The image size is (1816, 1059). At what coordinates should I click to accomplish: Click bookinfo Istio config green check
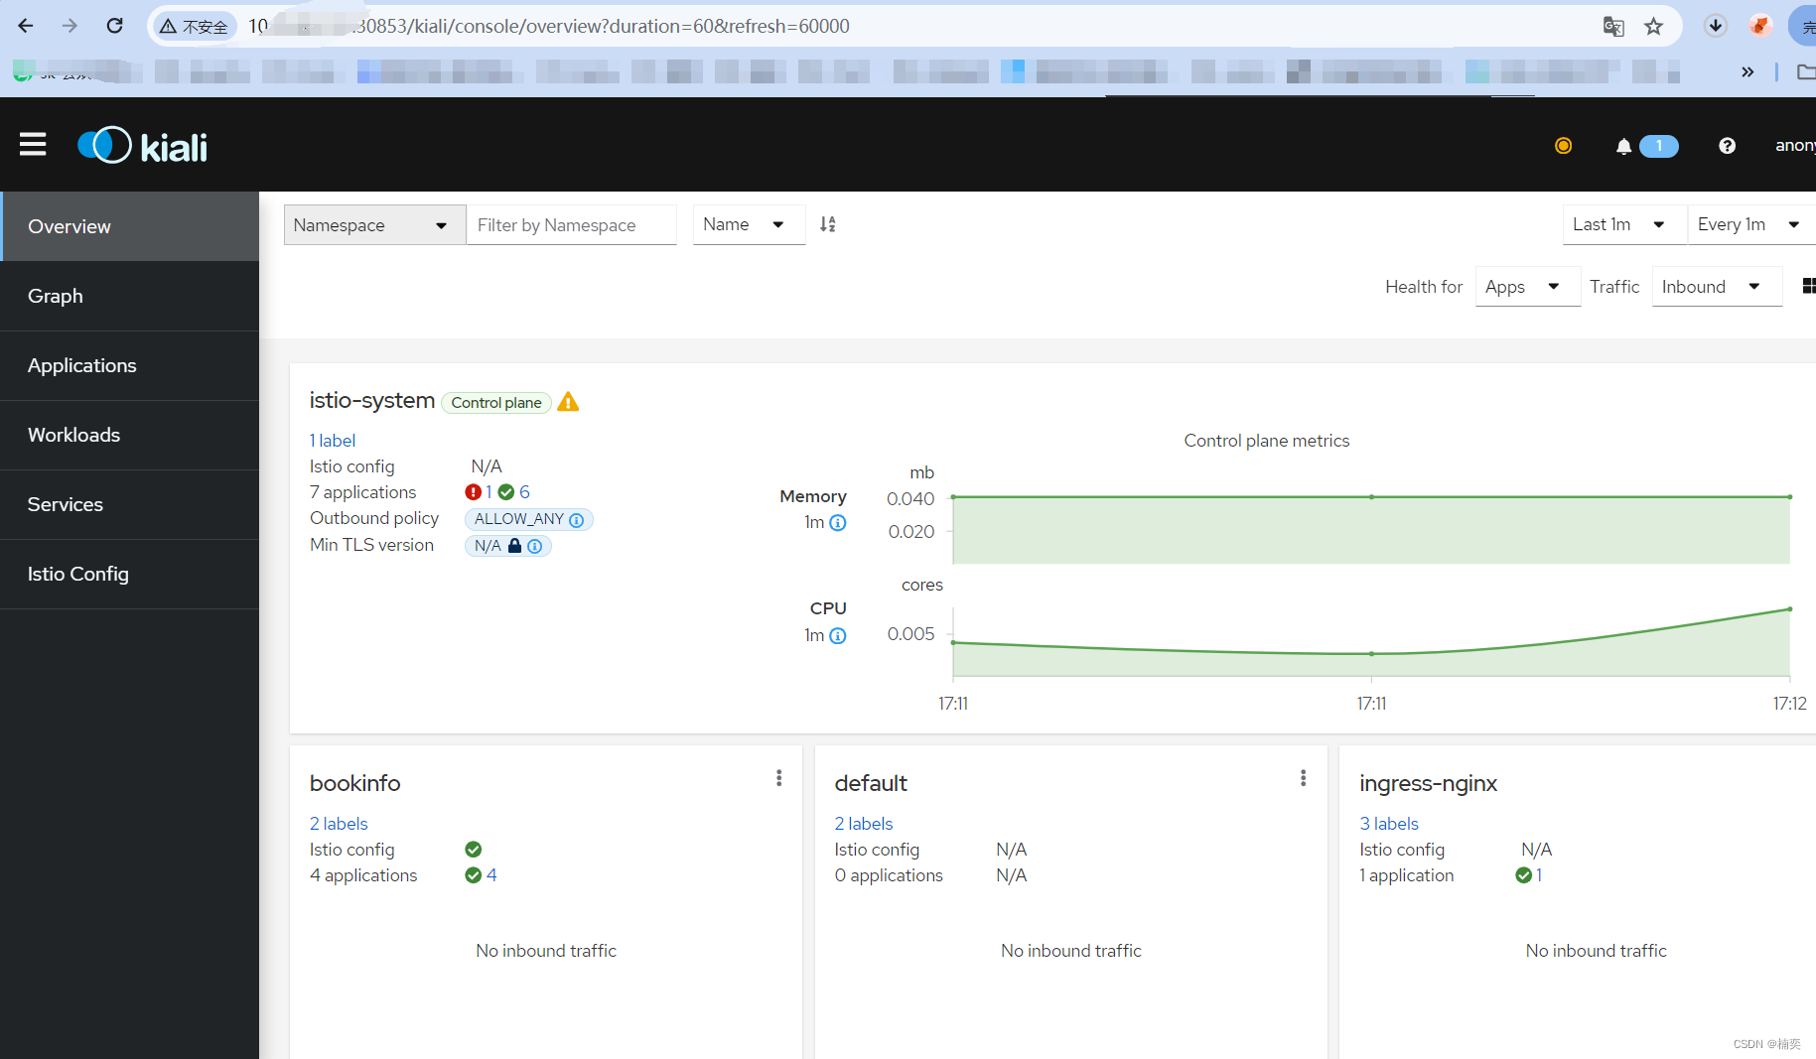(x=474, y=850)
